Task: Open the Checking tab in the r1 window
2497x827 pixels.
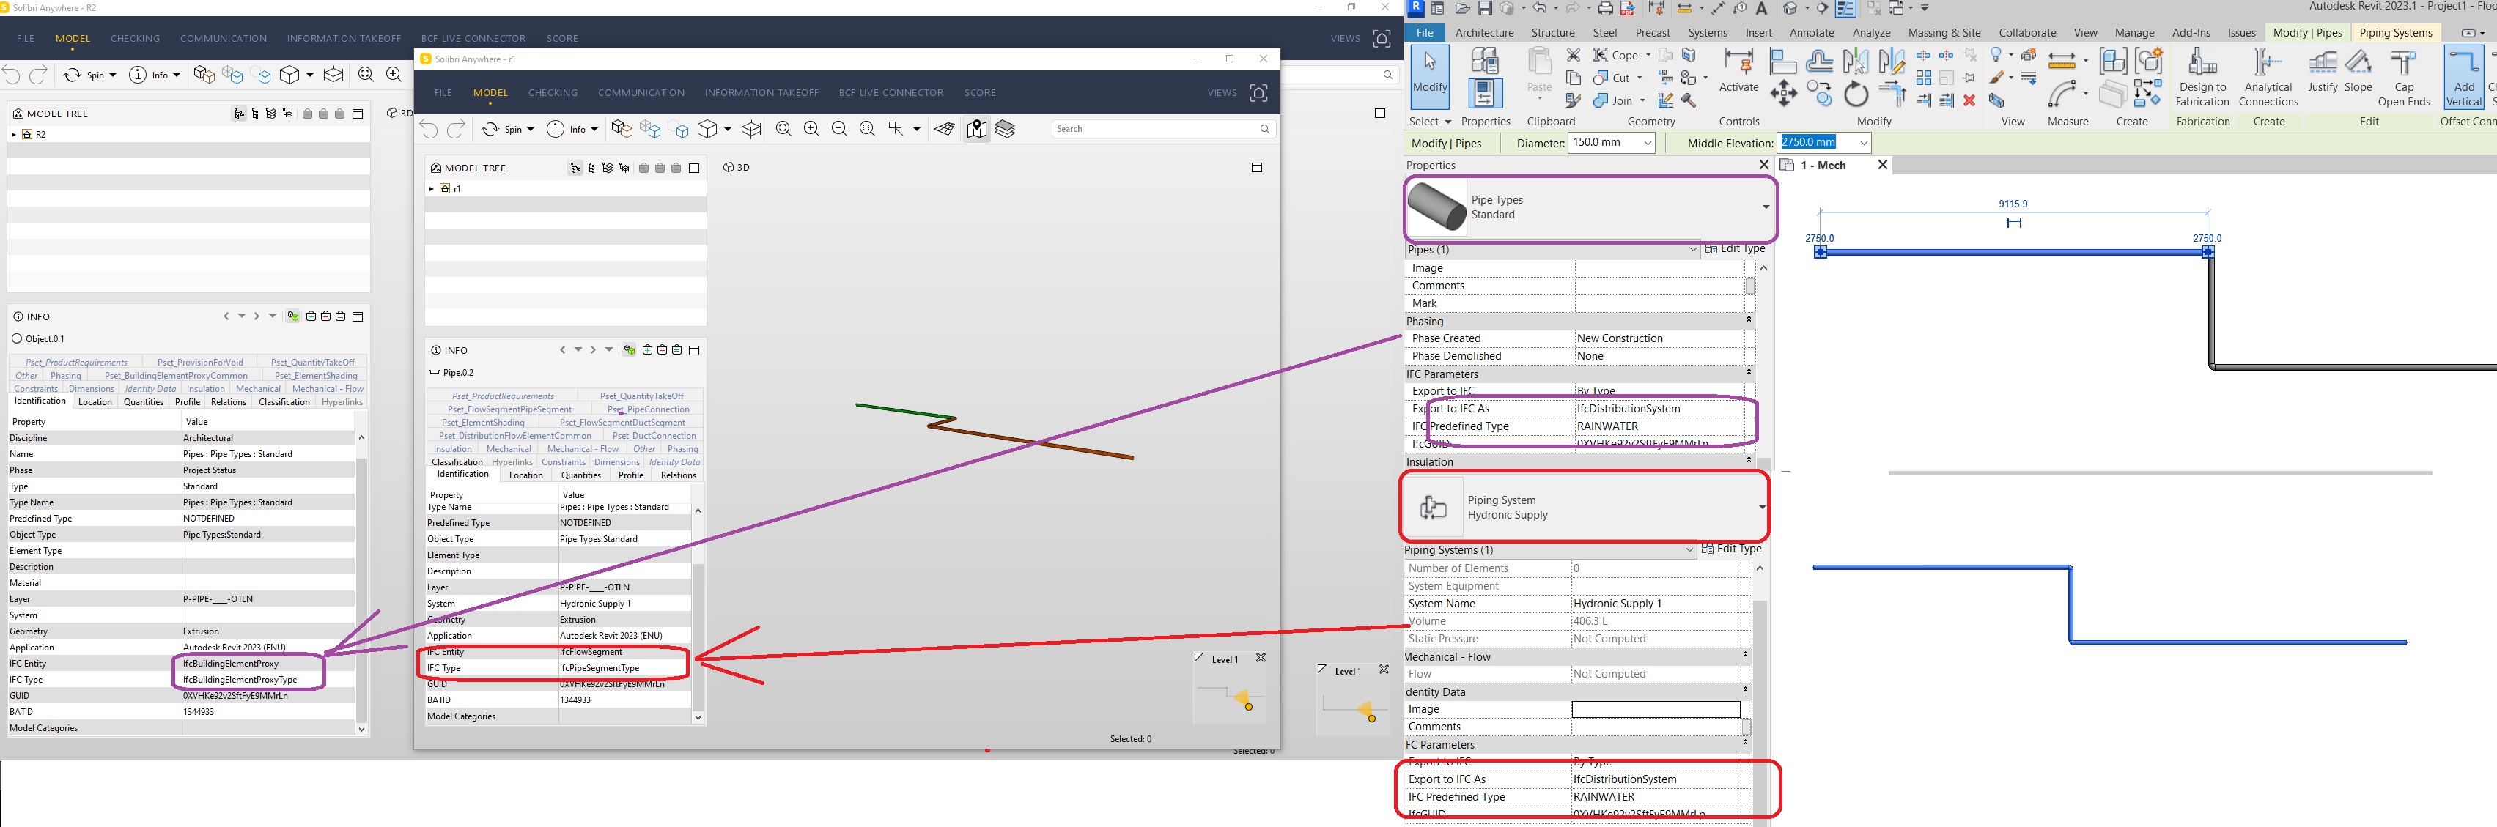Action: pyautogui.click(x=553, y=93)
